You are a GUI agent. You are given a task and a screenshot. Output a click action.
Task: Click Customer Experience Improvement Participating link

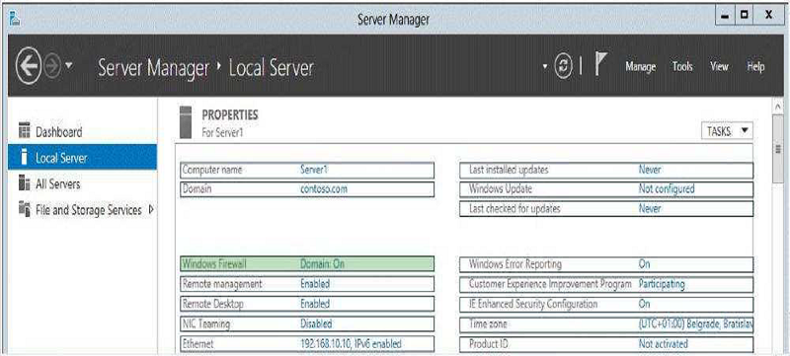click(x=662, y=284)
